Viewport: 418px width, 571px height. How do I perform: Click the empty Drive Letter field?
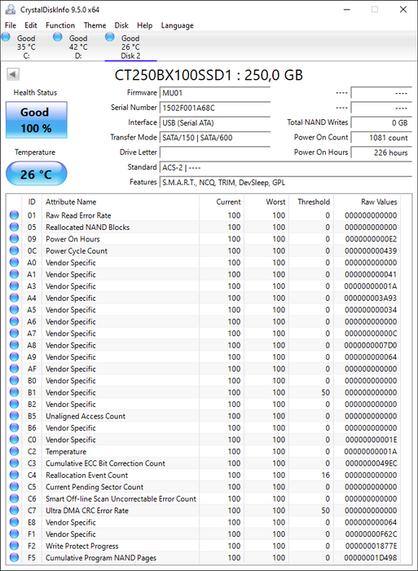coord(214,153)
